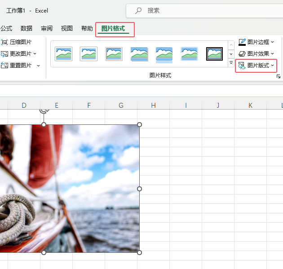The image size is (283, 269).
Task: Select column D header
Action: [x=24, y=105]
